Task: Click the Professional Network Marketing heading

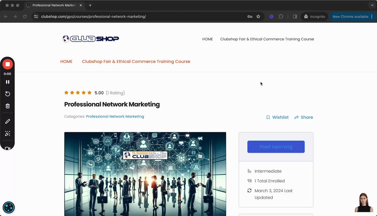Action: point(112,104)
